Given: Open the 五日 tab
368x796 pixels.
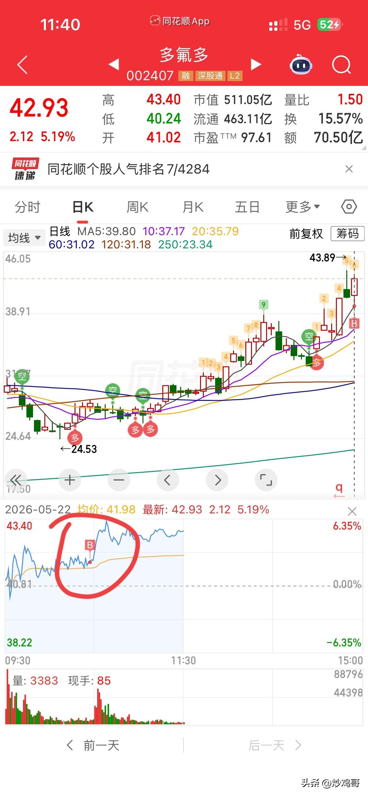Looking at the screenshot, I should pyautogui.click(x=247, y=207).
